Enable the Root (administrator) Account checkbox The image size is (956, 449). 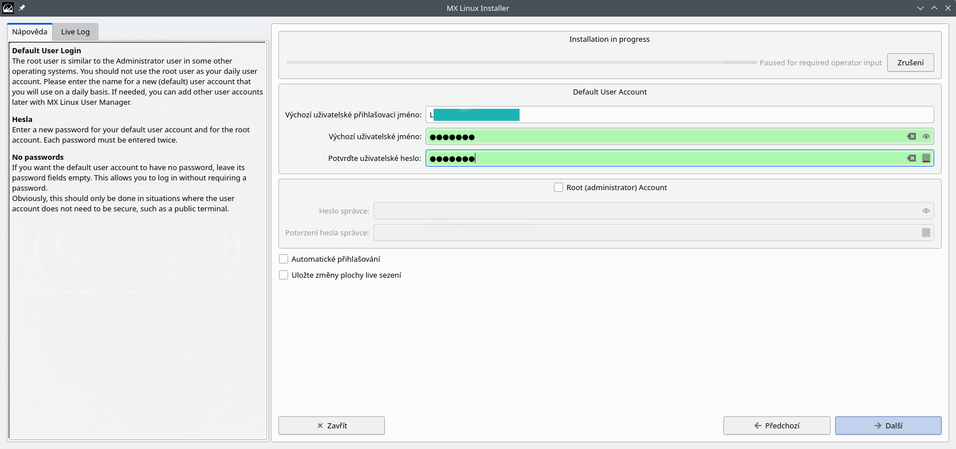(x=558, y=187)
